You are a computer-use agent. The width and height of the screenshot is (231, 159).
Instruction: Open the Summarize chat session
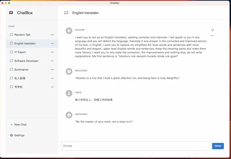[21, 70]
